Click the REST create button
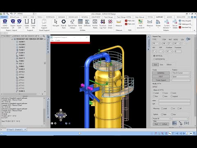197x148 pixels. [x=161, y=76]
